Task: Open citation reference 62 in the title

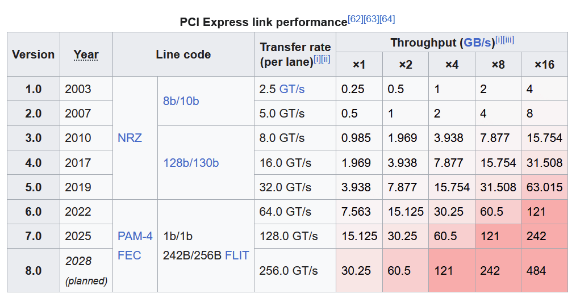Action: 356,19
